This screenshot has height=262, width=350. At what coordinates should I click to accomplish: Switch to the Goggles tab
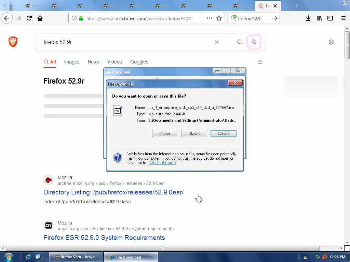[x=139, y=62]
